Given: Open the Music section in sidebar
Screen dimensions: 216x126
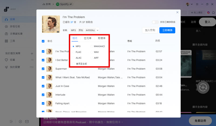Looking at the screenshot, I should tap(19, 19).
